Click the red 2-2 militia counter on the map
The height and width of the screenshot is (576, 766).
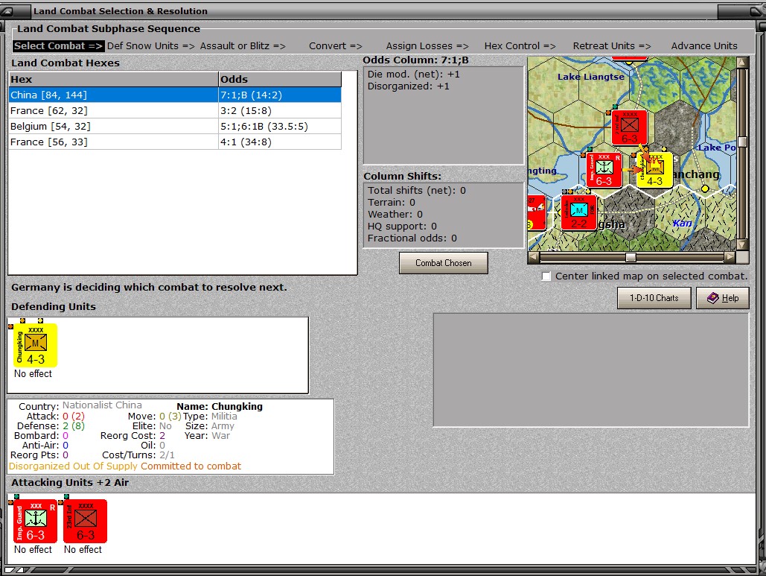579,212
